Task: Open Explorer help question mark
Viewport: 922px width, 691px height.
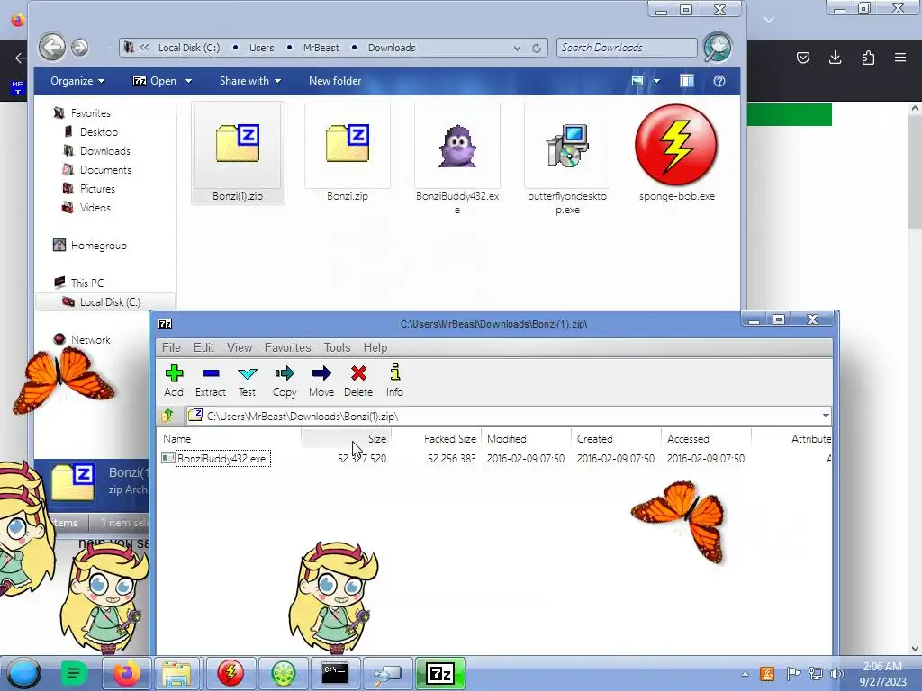Action: coord(719,81)
